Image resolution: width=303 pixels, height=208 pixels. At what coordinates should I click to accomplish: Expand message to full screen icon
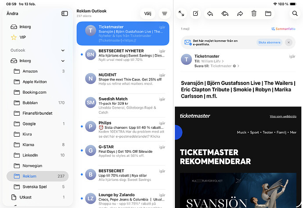tap(181, 13)
